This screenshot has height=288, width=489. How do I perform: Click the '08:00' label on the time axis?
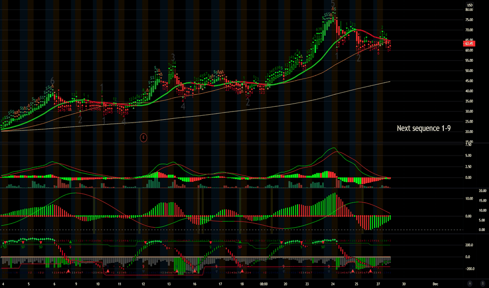pos(263,284)
